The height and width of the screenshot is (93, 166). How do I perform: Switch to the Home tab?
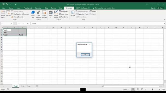[11, 8]
